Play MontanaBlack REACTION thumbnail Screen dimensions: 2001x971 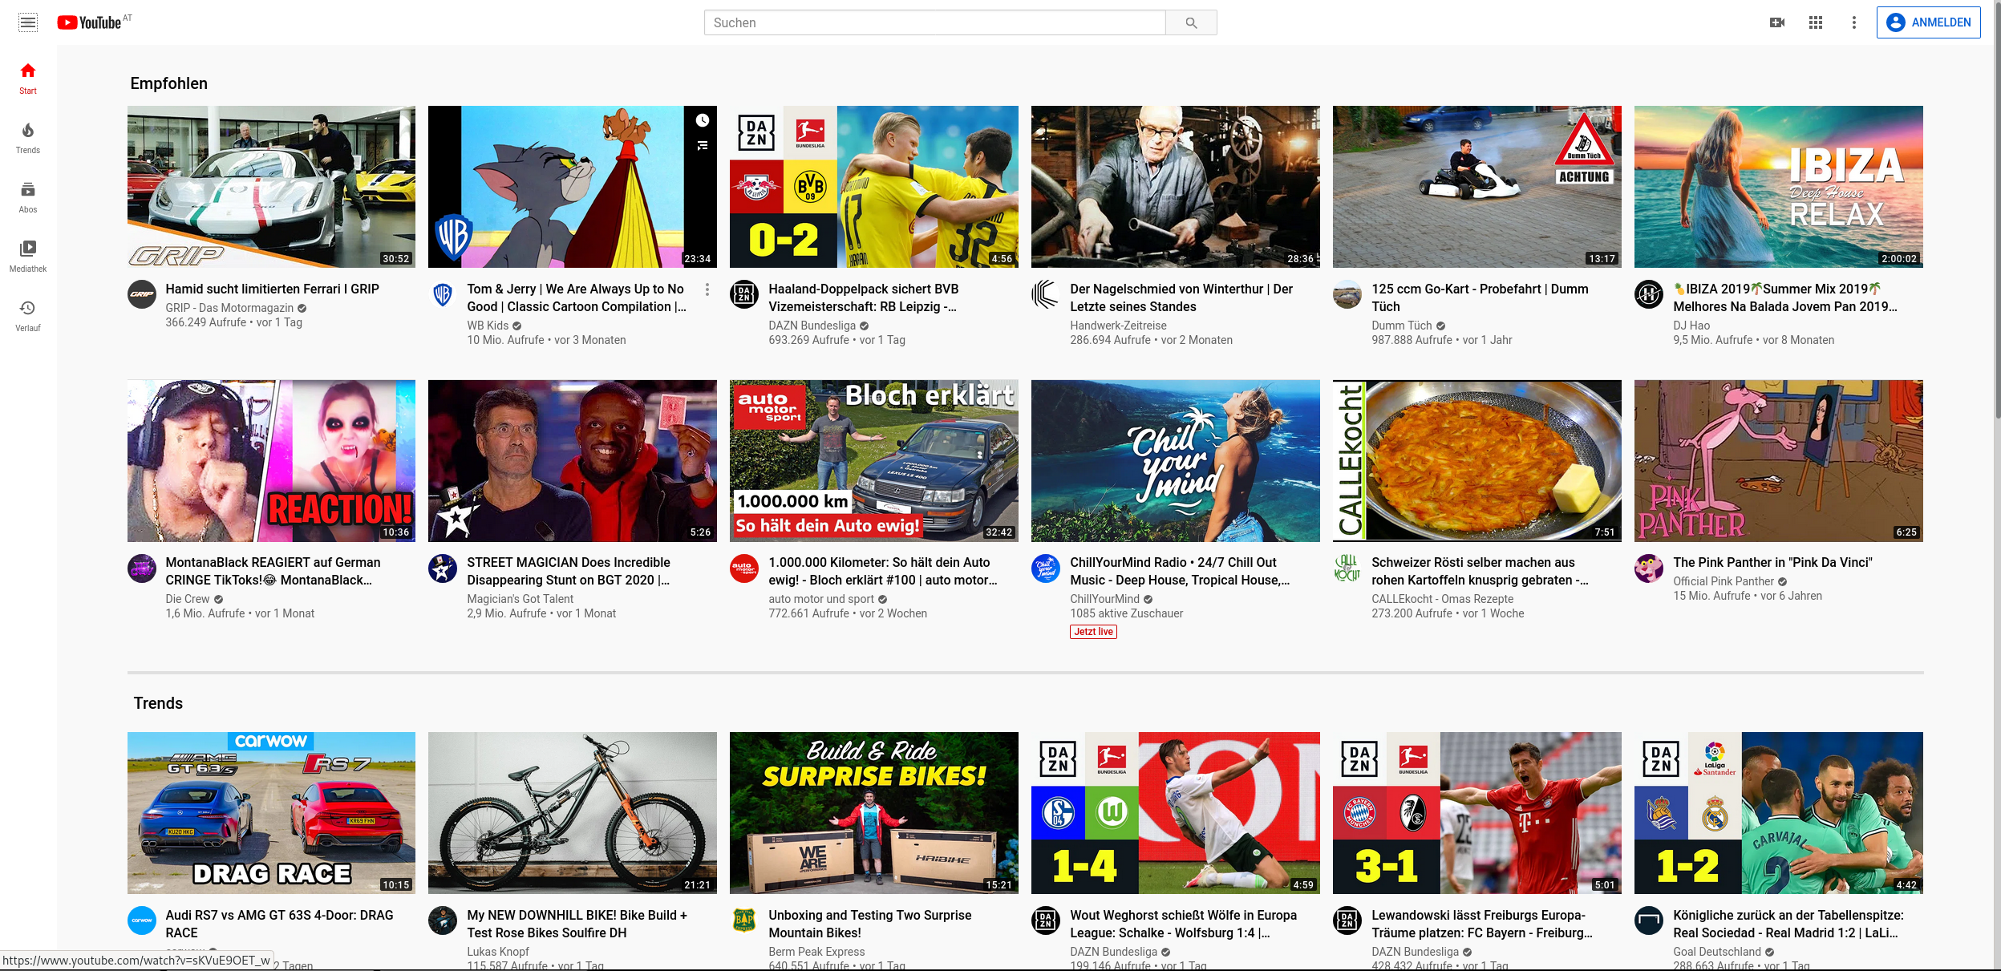(x=271, y=461)
